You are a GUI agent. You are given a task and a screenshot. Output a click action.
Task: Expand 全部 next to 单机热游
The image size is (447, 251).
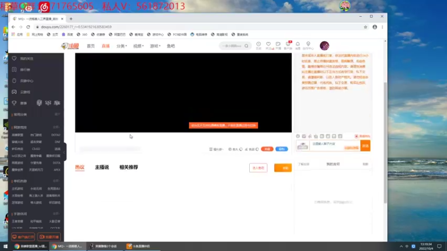point(56,181)
